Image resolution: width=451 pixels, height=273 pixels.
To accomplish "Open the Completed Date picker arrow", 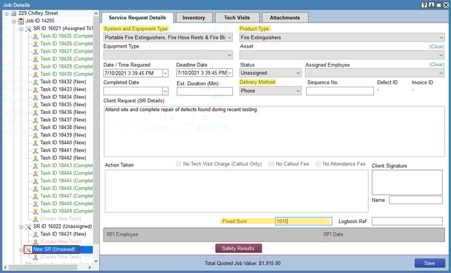I will (165, 91).
